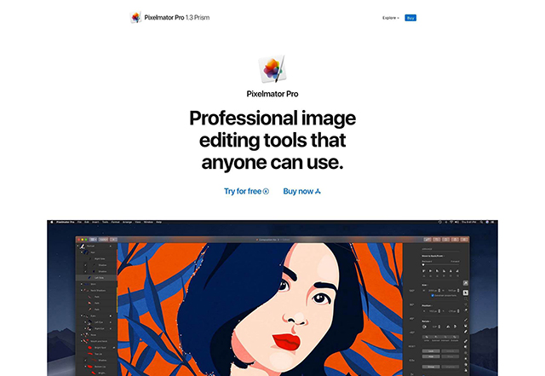Click the Size width input field
Viewport: 545px width, 376px height.
click(433, 291)
